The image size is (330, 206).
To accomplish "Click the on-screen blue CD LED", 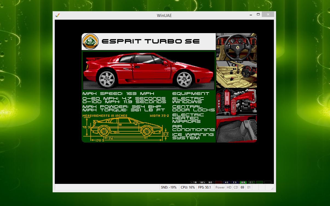I will (235, 182).
